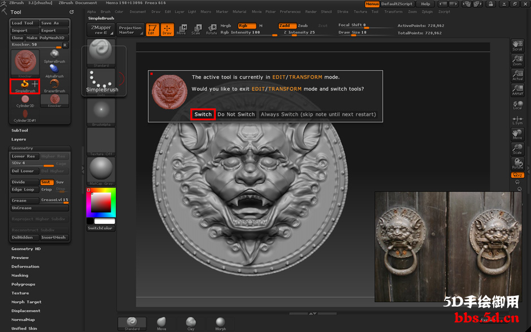The image size is (531, 332).
Task: Select the EraserBrush tool
Action: pos(55,86)
